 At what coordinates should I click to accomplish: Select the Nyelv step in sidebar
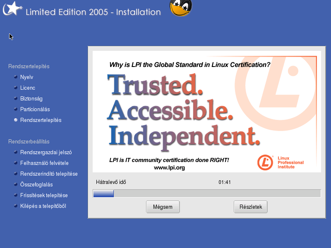[x=26, y=77]
